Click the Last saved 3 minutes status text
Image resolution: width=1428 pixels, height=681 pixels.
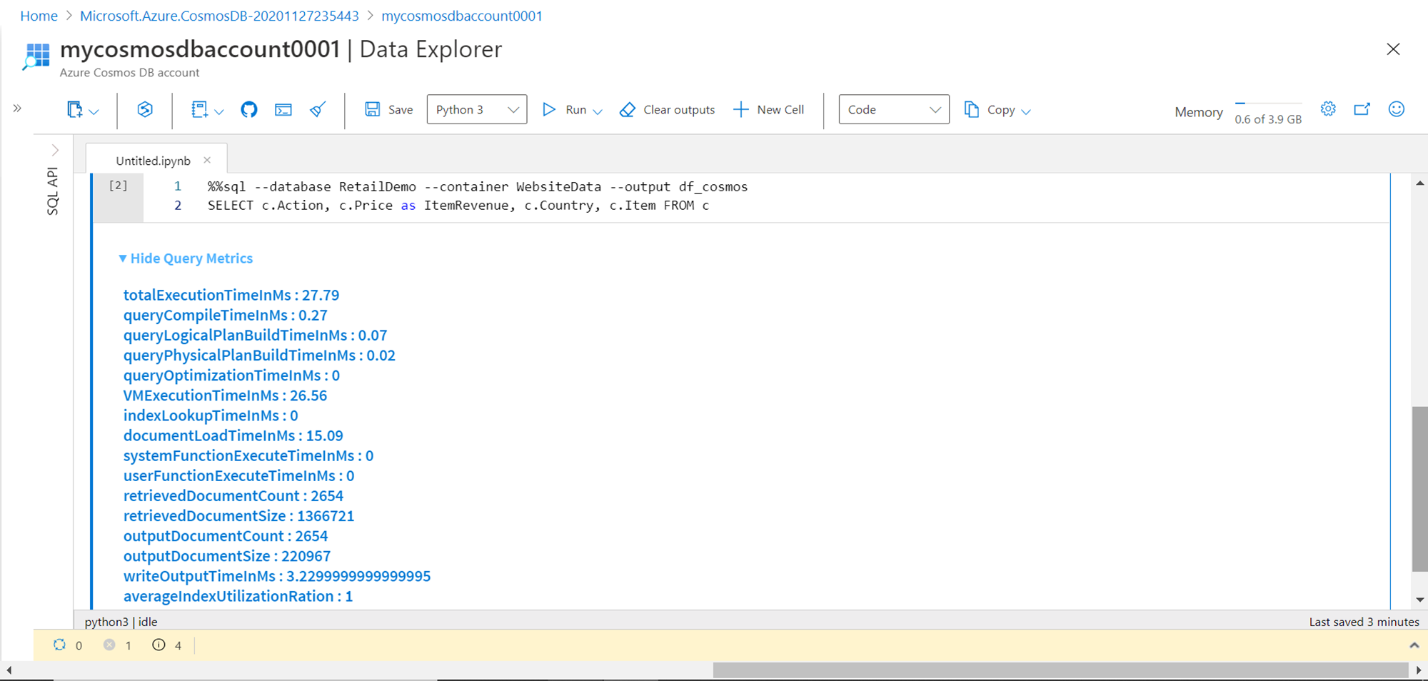tap(1364, 622)
